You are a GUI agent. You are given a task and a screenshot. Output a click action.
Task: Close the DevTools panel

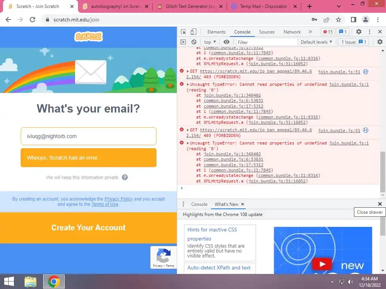380,32
